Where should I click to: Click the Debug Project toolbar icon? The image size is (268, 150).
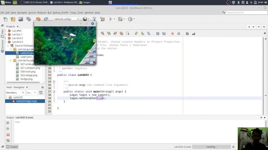pyautogui.click(x=120, y=19)
